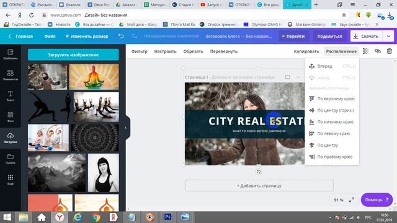Click the Поделиться button

tap(329, 37)
